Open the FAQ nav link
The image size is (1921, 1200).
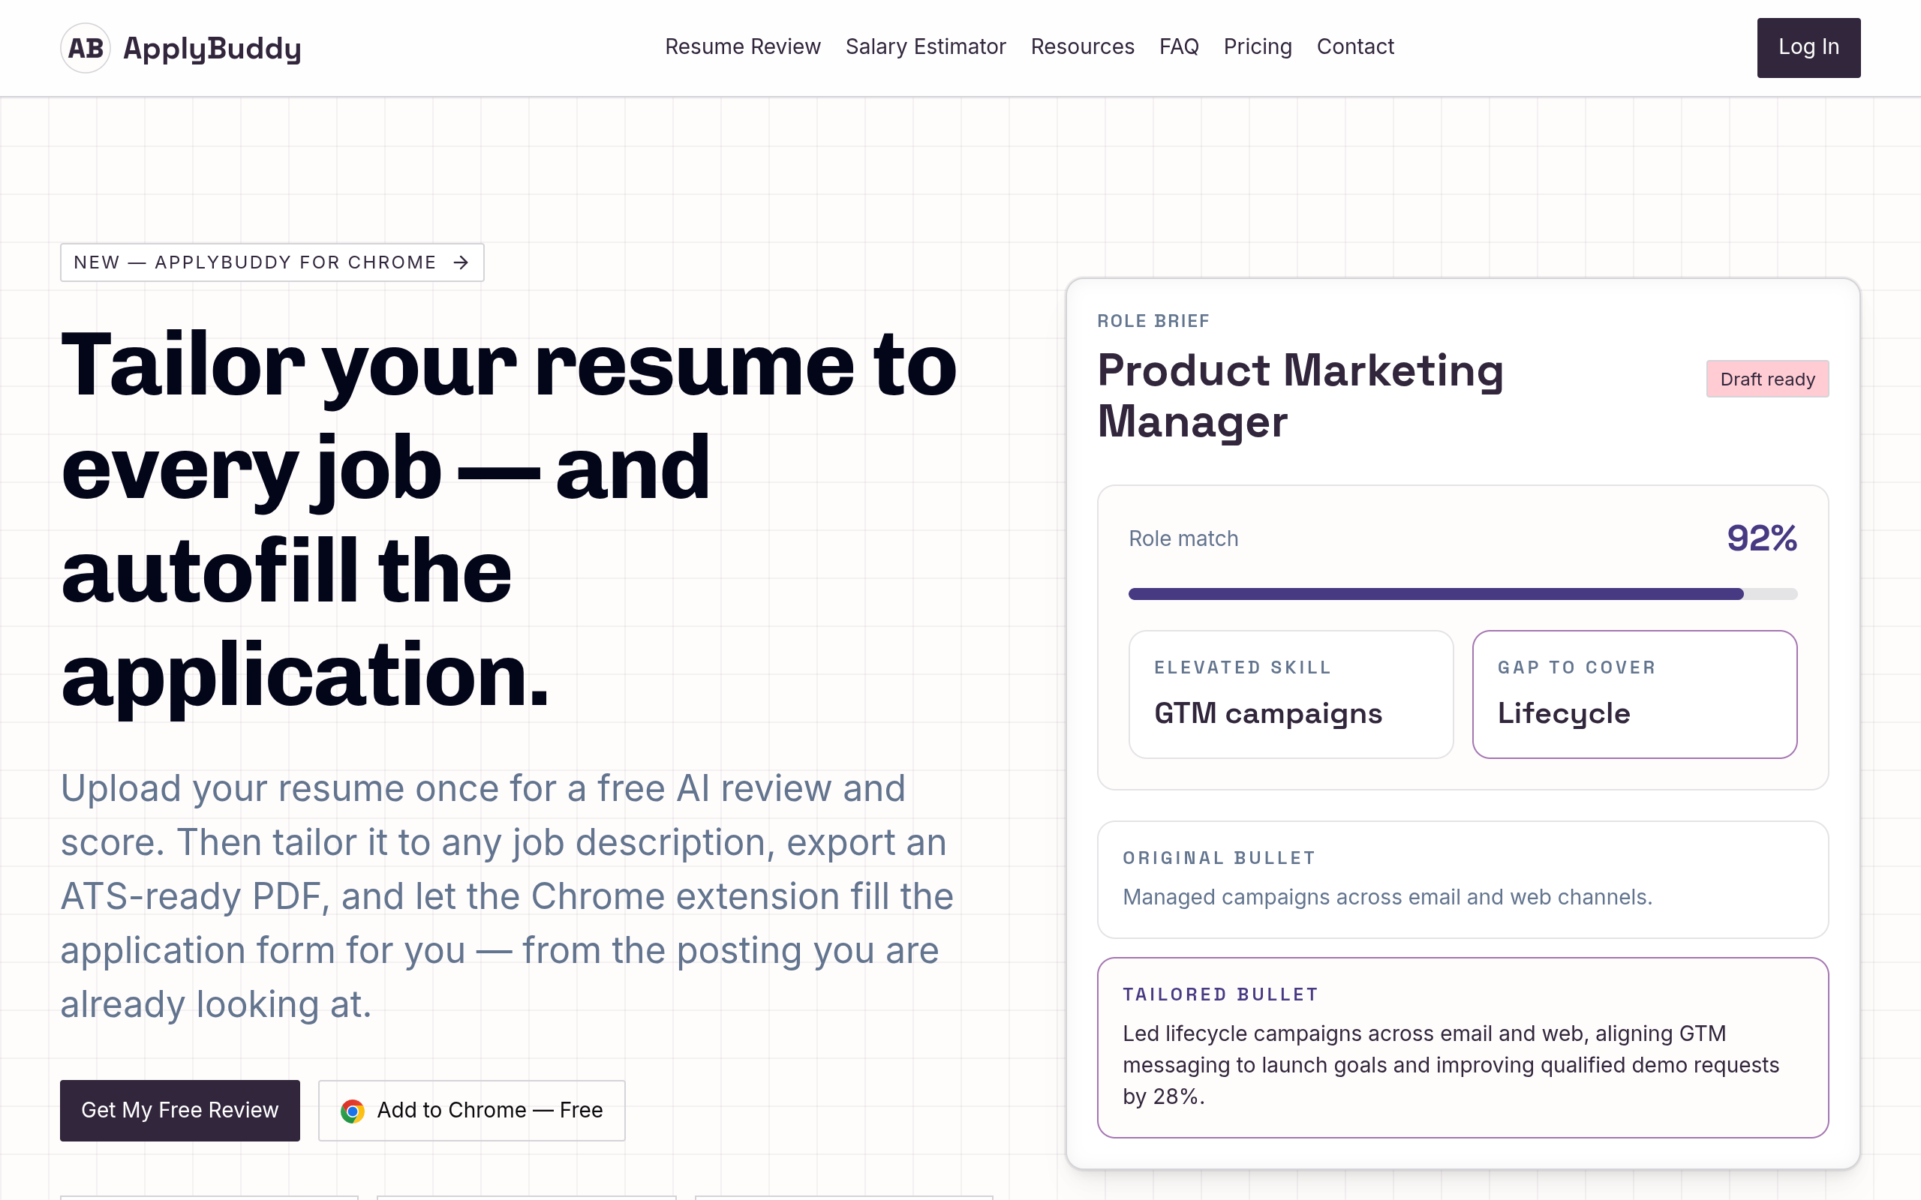(1179, 46)
